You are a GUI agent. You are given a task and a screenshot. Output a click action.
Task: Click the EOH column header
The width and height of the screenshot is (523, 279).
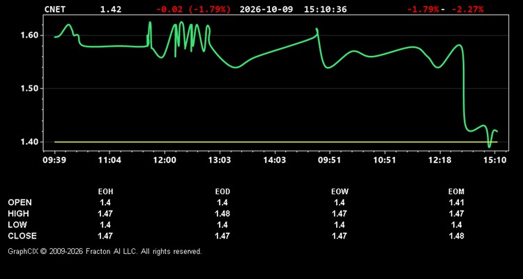[x=105, y=192]
